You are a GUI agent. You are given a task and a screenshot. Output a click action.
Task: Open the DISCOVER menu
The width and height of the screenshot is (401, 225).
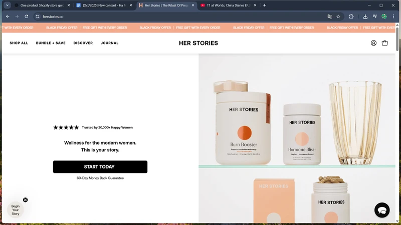(x=83, y=43)
